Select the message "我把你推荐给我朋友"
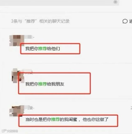The height and width of the screenshot is (134, 132). [45, 84]
